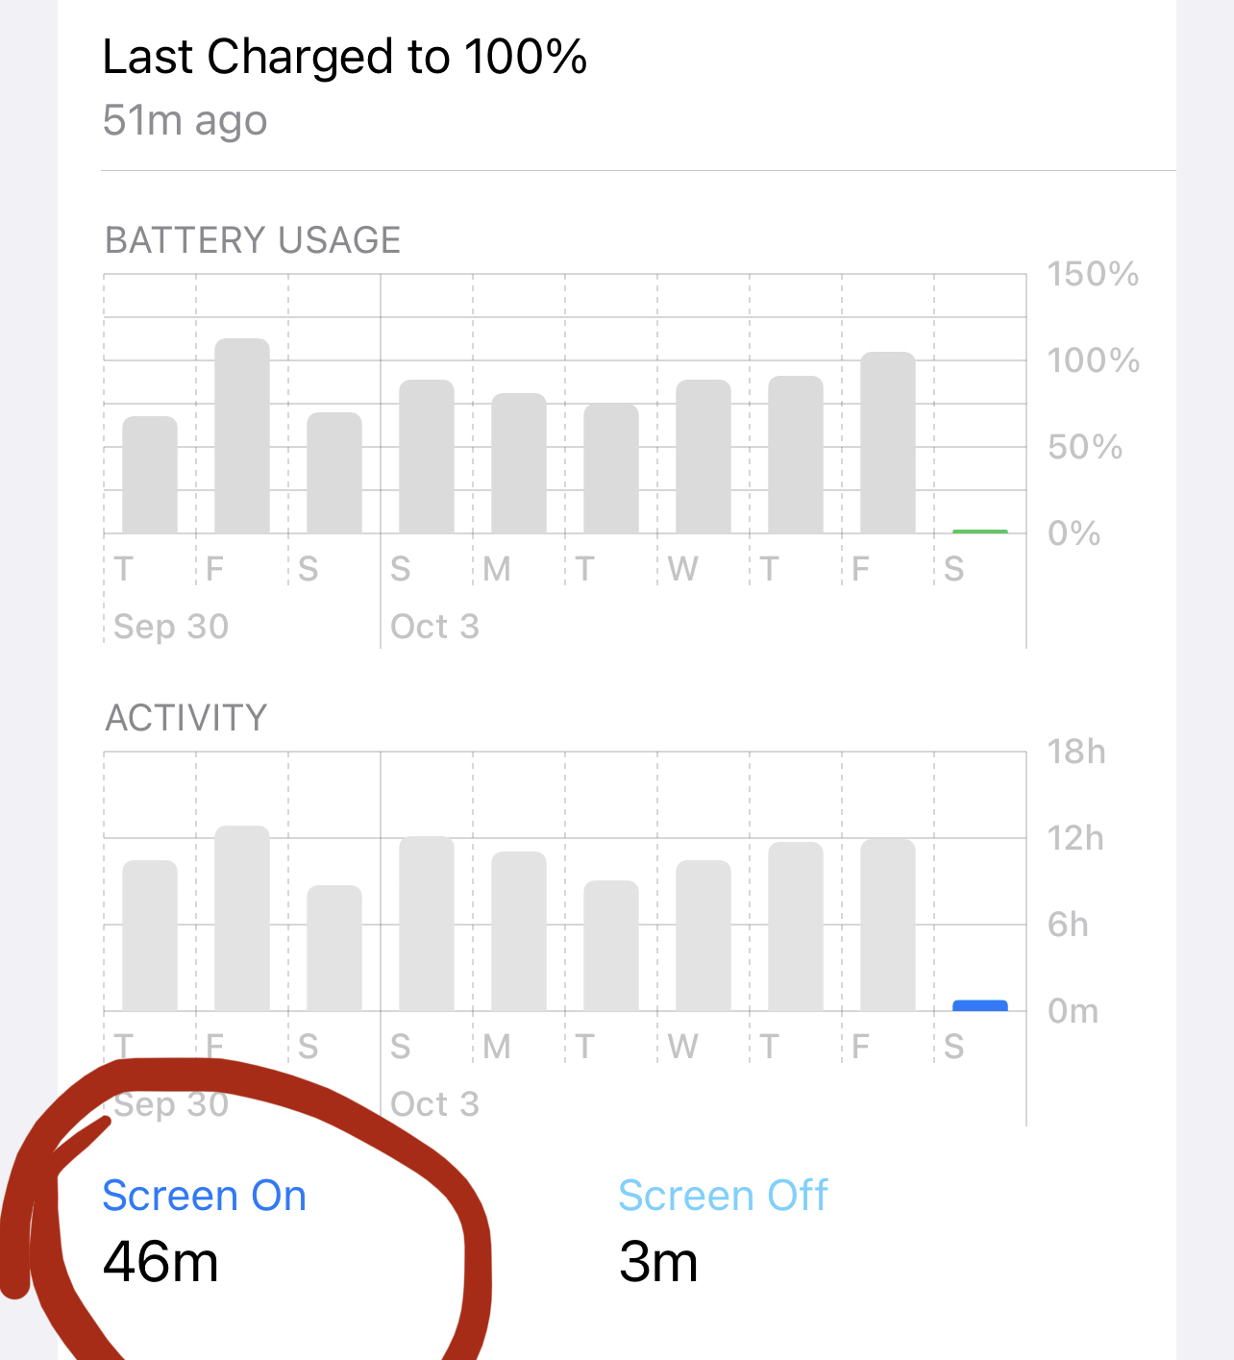Tap the Activity section header

point(186,718)
